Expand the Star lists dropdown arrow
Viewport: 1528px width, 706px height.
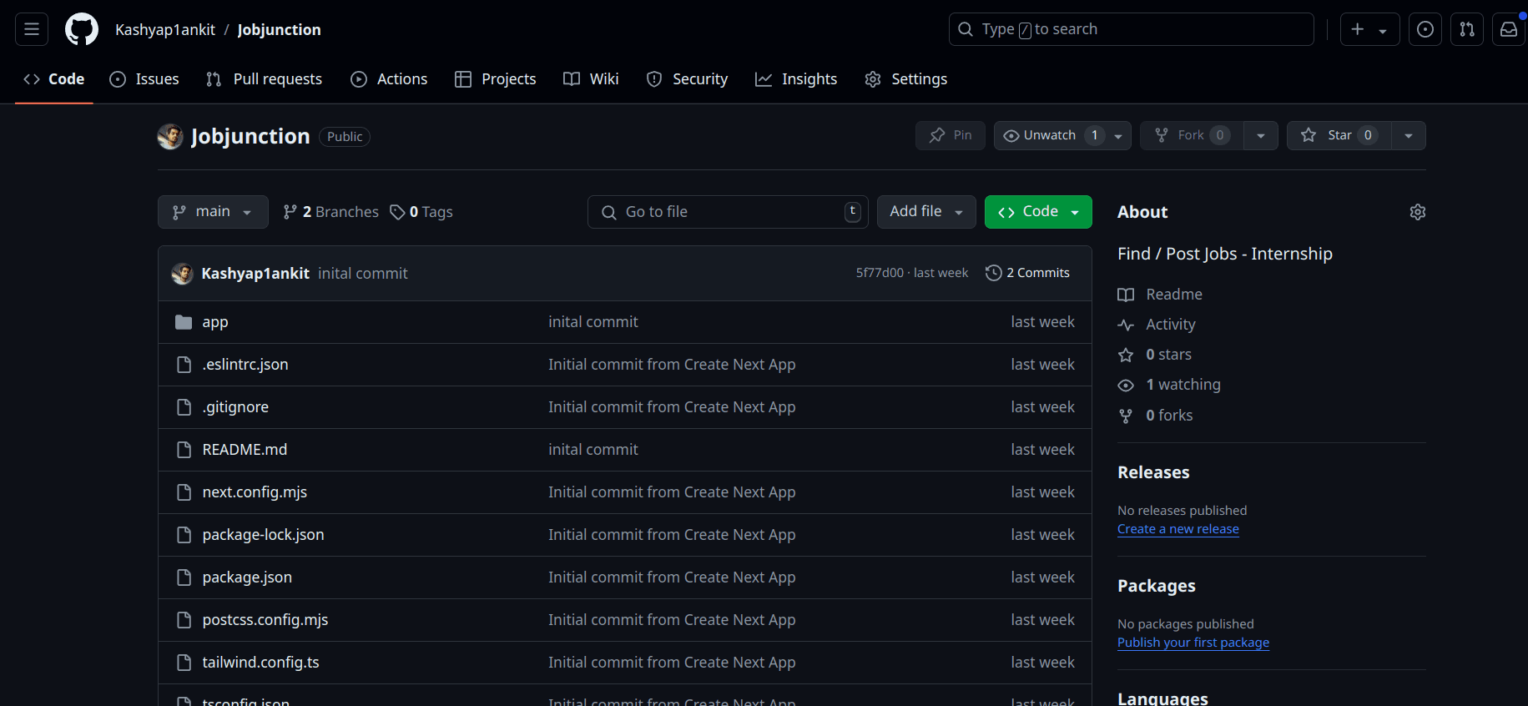pyautogui.click(x=1409, y=135)
